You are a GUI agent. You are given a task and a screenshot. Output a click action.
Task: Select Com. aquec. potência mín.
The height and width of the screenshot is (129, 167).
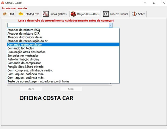(x=63, y=74)
